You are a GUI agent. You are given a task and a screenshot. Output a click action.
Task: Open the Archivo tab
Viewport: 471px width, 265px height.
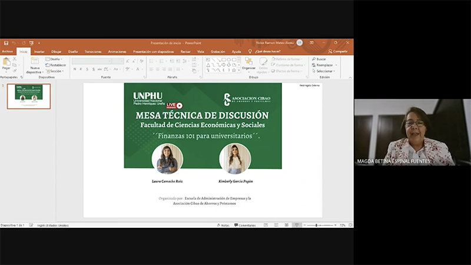click(x=8, y=52)
